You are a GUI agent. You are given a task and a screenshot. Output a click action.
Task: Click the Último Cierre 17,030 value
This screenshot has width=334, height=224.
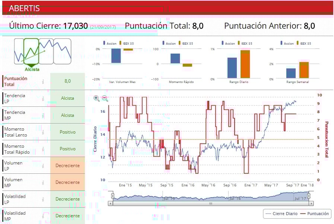tap(76, 26)
